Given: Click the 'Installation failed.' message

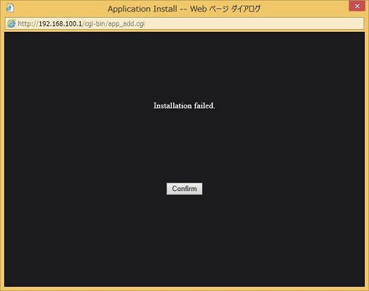Looking at the screenshot, I should [x=184, y=105].
